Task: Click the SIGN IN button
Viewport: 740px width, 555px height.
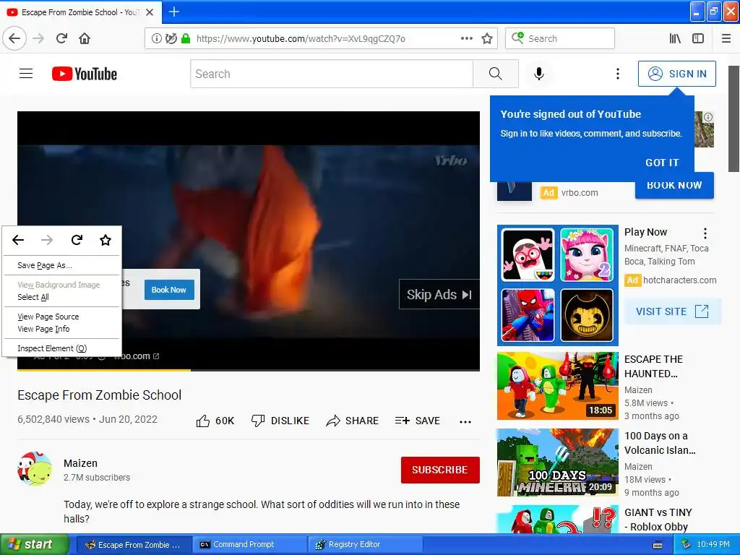Action: (676, 74)
